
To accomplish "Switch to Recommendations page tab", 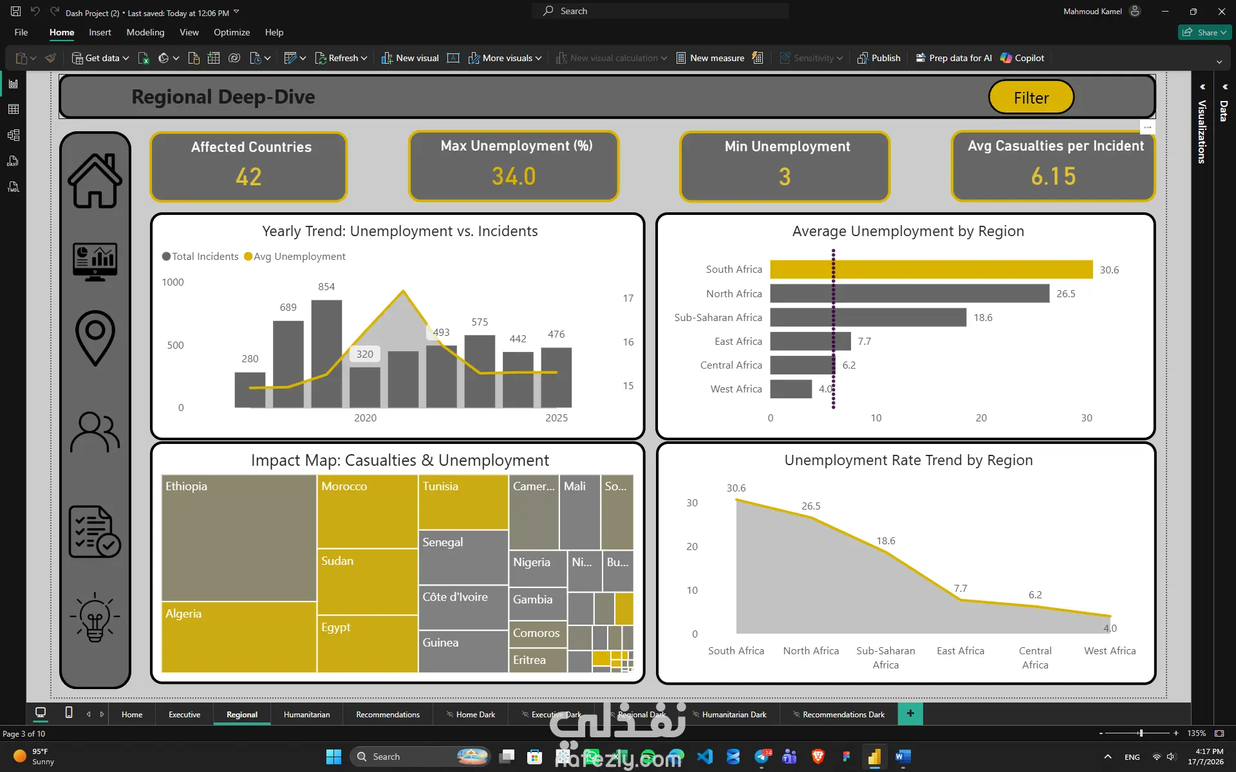I will 388,714.
